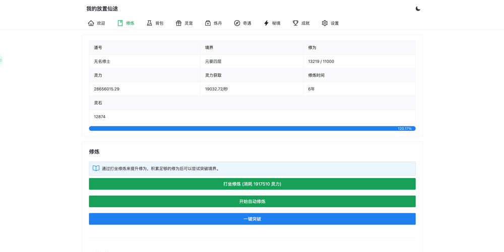Click 打坐修炼 button consuming 1917510 灵力

click(253, 184)
